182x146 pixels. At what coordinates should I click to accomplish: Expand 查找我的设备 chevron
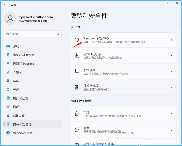tap(171, 56)
